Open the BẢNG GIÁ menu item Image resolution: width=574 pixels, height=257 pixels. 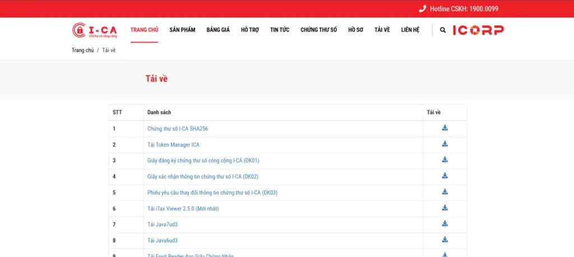[x=218, y=30]
